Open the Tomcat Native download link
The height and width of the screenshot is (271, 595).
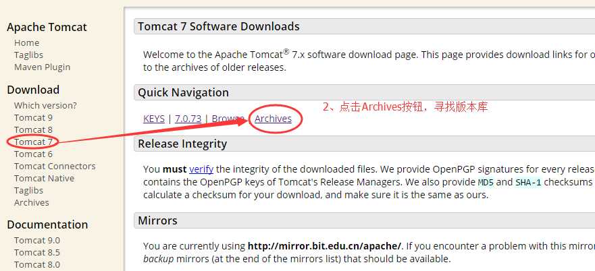[44, 178]
